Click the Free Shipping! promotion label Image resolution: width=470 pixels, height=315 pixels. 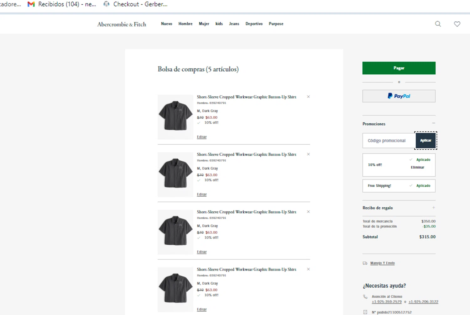coord(379,186)
